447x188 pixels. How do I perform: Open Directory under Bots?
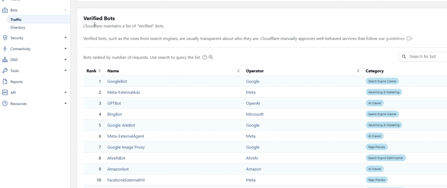pyautogui.click(x=18, y=27)
